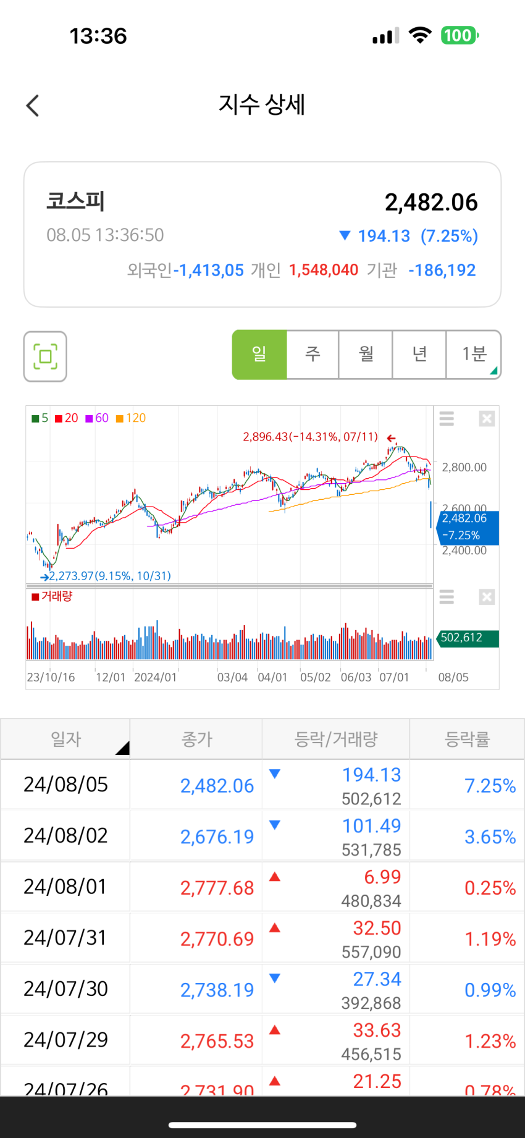Screen dimensions: 525x1138
Task: Click the 08.05 13:36:50 timestamp
Action: coord(105,235)
